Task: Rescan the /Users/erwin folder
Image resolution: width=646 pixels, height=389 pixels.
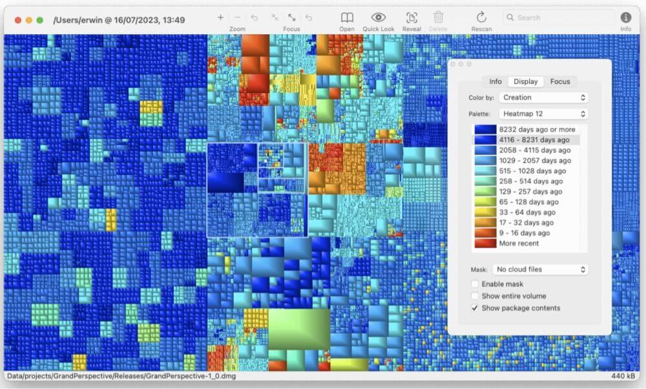Action: pos(481,17)
